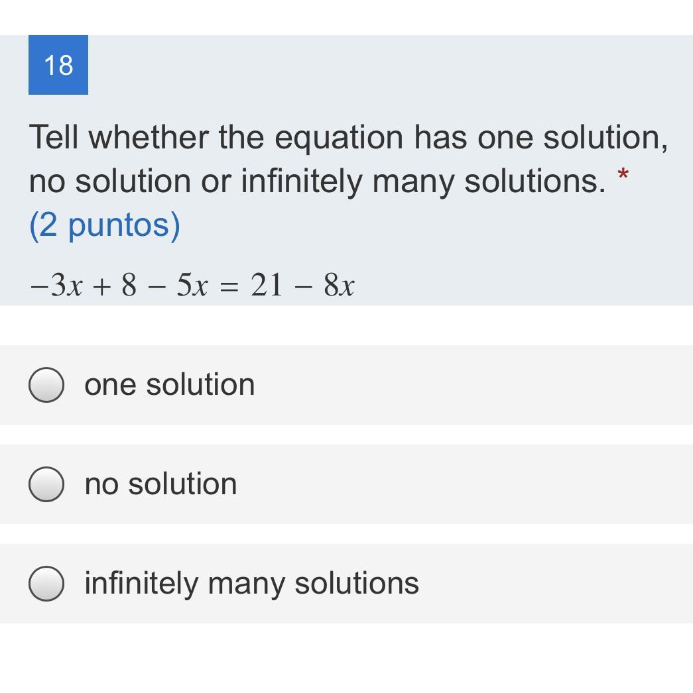Pick the "infinitely many solutions" radio button
693x693 pixels.
click(46, 584)
